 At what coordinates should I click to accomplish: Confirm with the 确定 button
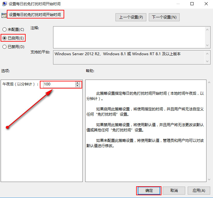(x=149, y=191)
